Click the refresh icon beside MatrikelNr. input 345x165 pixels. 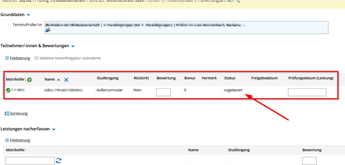59,161
